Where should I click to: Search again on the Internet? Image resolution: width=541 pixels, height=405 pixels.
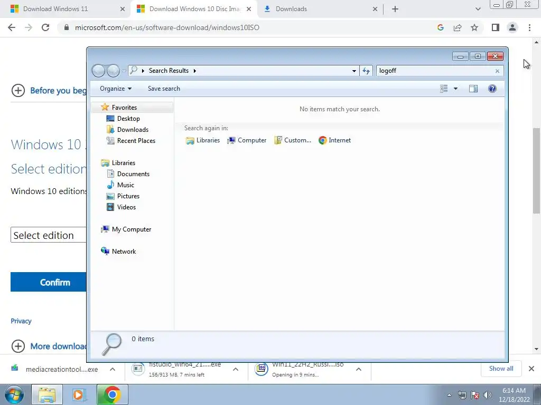click(x=334, y=140)
